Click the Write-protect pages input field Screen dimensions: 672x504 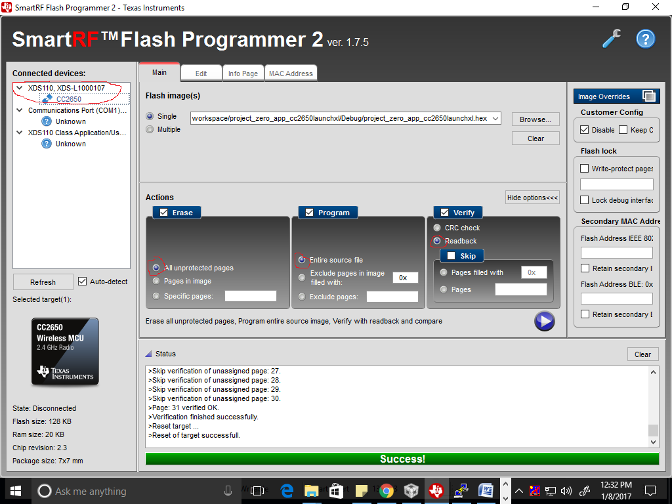coord(617,184)
